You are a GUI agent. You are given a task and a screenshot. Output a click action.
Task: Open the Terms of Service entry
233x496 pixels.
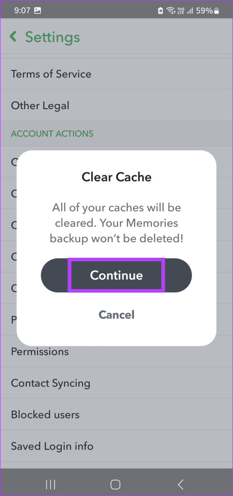pos(51,74)
